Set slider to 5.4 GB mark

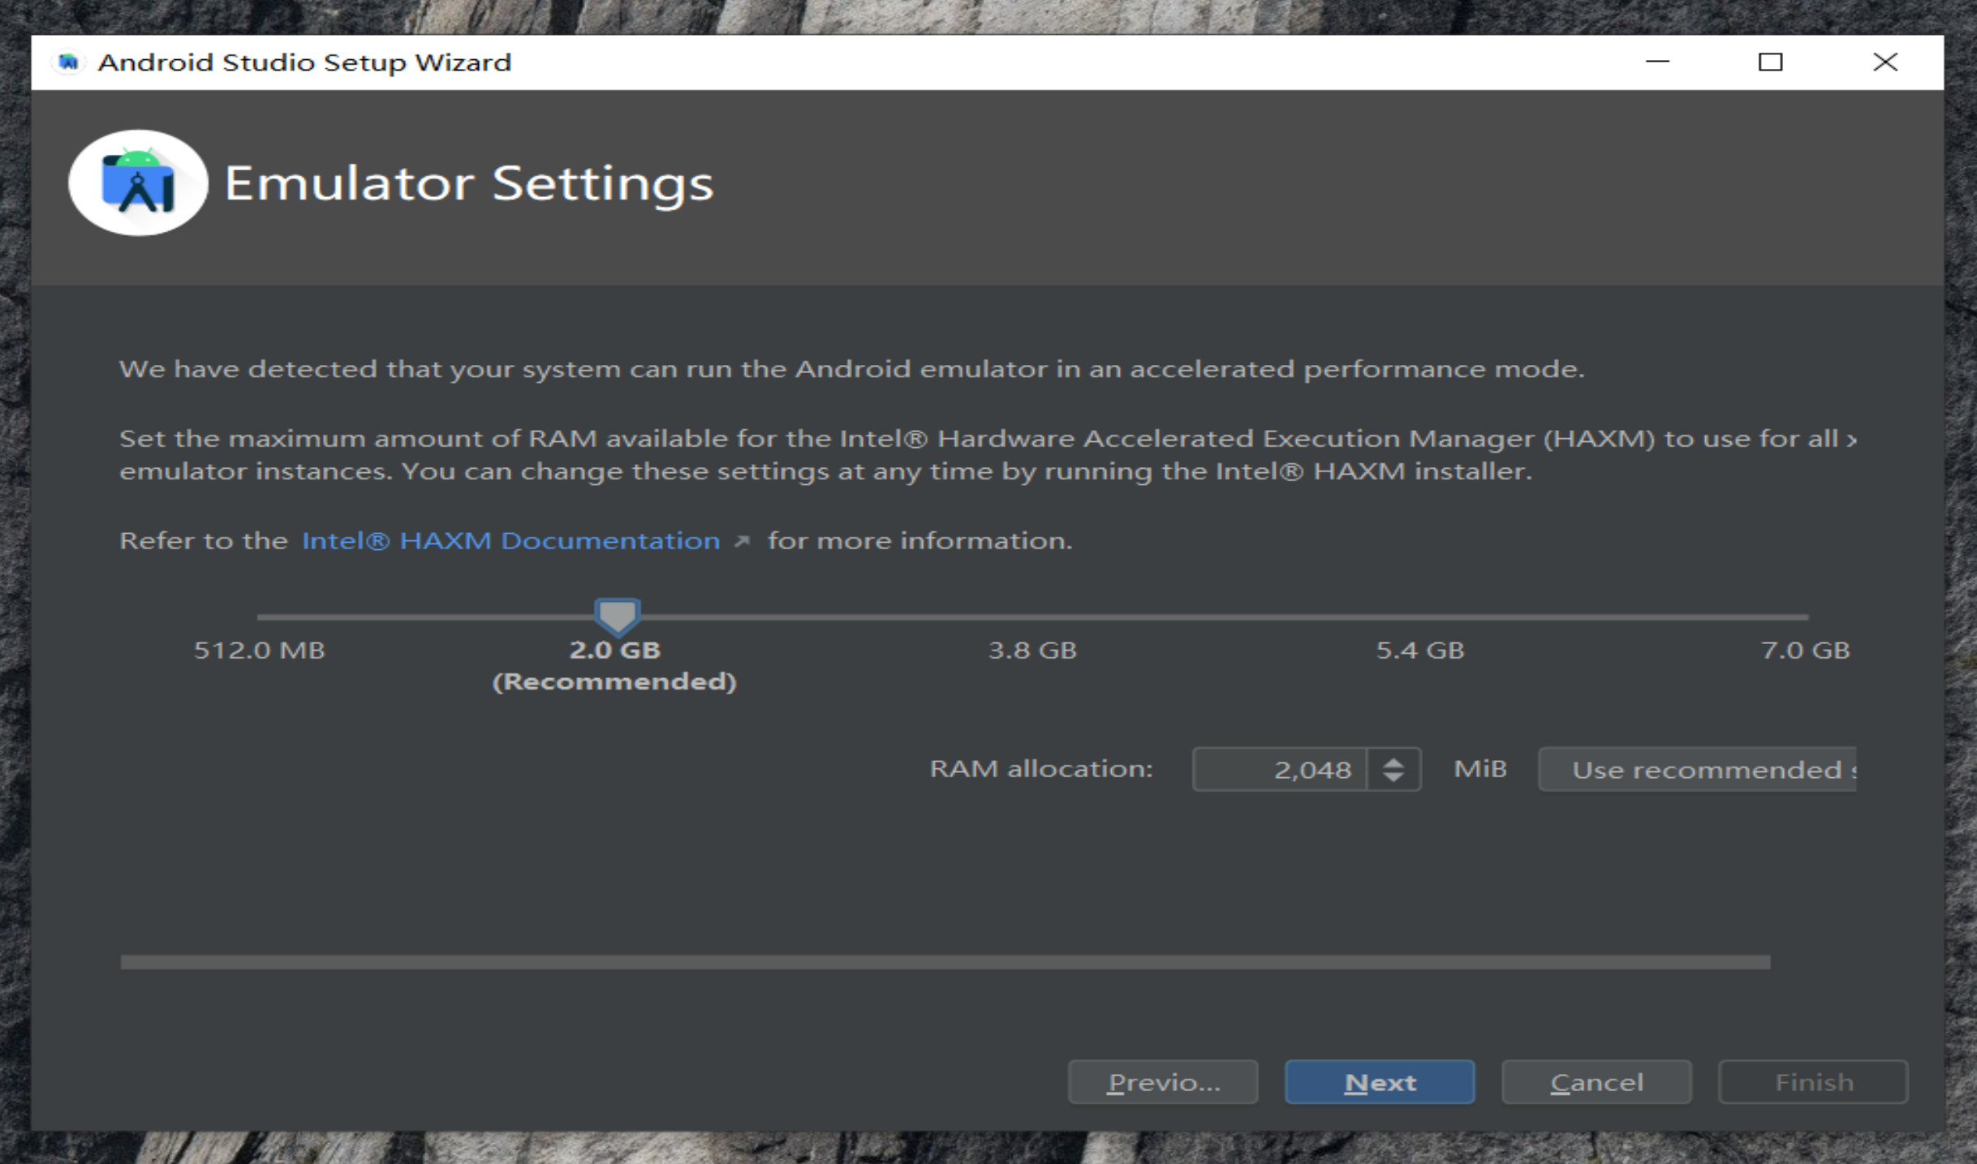(1420, 617)
